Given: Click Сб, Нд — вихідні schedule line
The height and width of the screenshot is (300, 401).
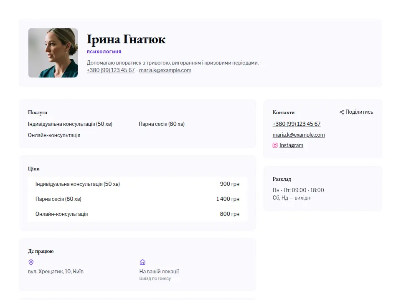Looking at the screenshot, I should (292, 197).
